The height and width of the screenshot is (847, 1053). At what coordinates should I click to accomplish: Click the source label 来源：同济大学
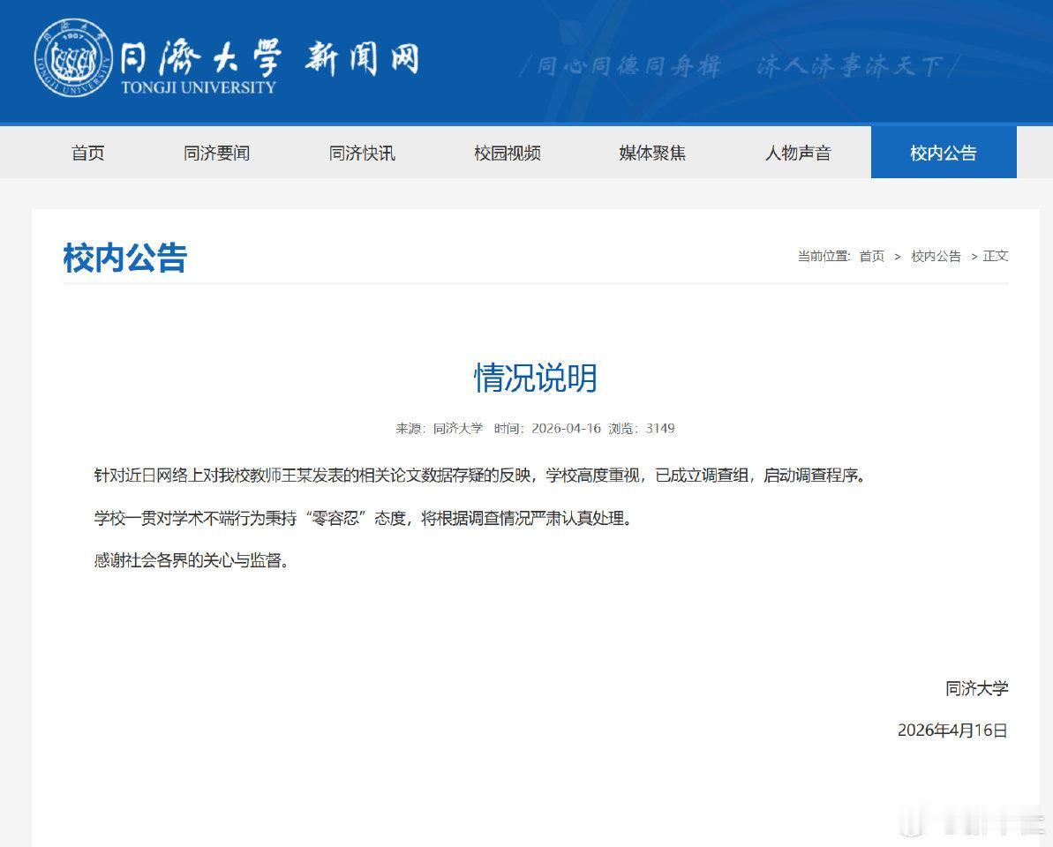(x=441, y=428)
